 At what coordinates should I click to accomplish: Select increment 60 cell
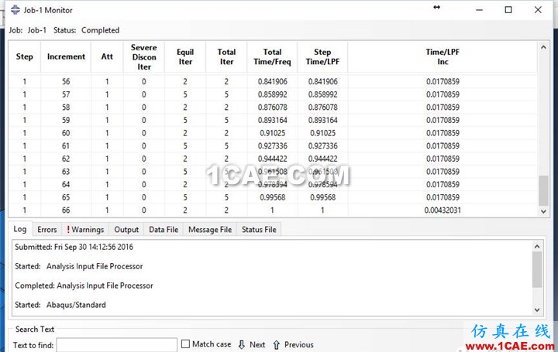(66, 133)
